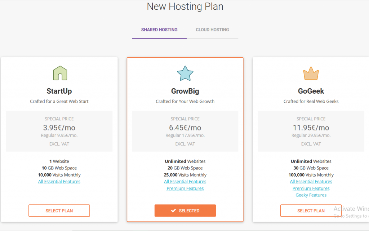Click the green house icon above StartUp
Screen dimensions: 369x231
pos(59,73)
